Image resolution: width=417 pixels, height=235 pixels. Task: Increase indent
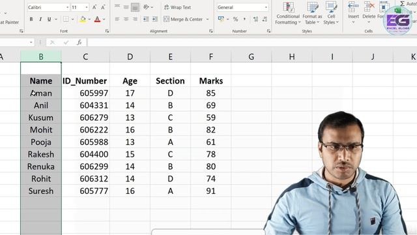point(155,19)
